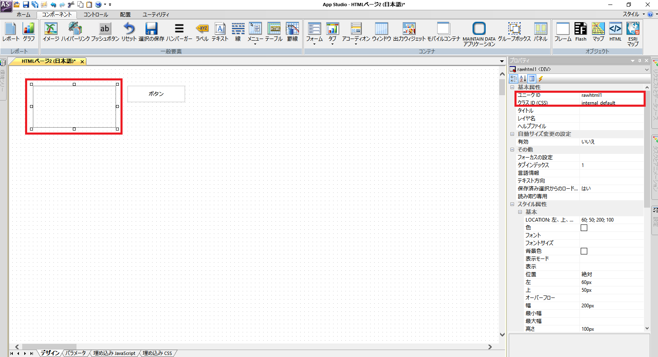Pin the プロパティ panel
Viewport: 658px width, 357px height.
click(x=639, y=60)
